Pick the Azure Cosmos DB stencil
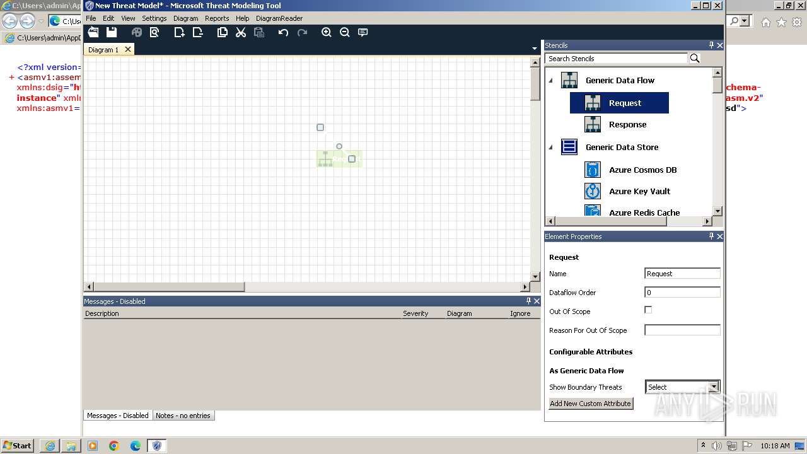 (x=630, y=170)
